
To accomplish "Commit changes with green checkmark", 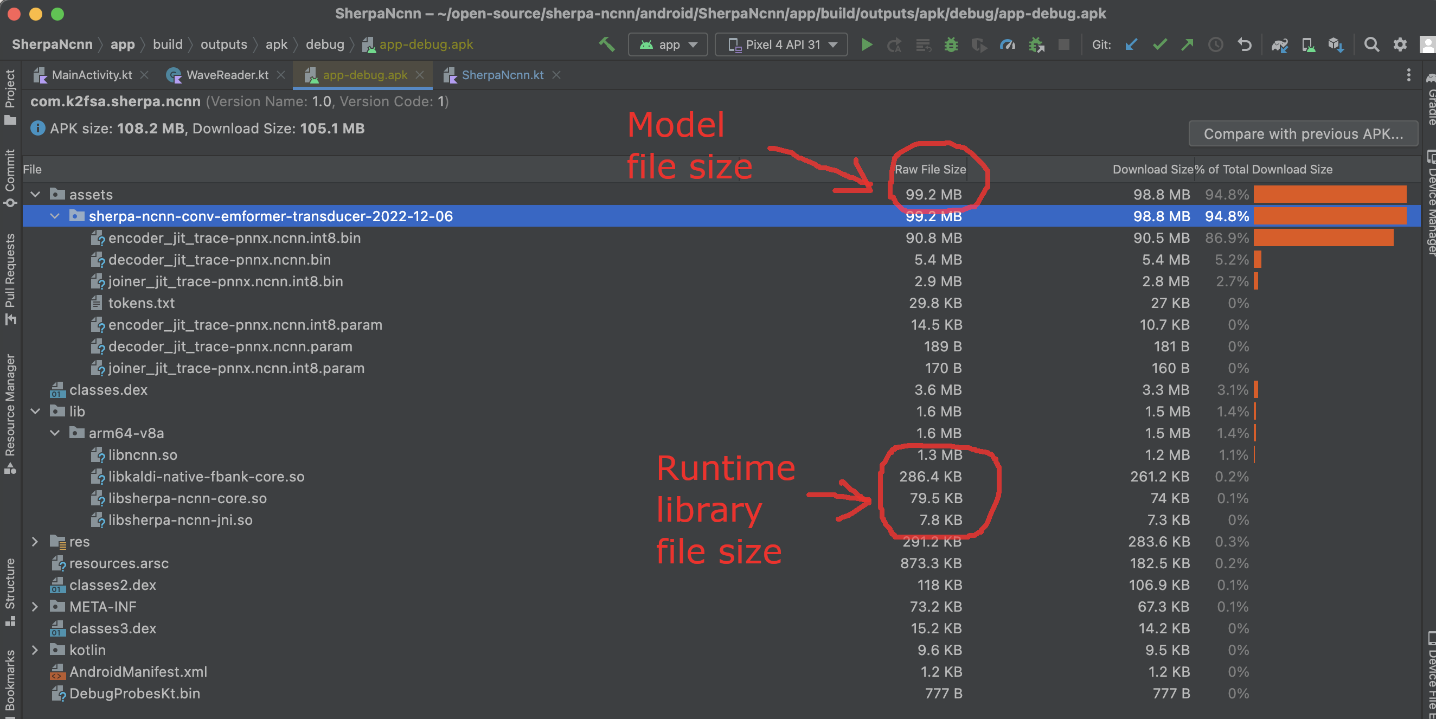I will pos(1159,44).
